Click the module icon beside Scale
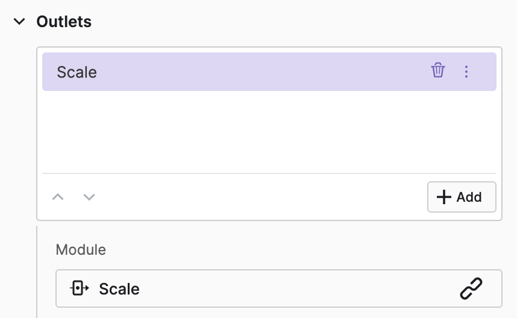517x318 pixels. click(x=80, y=288)
